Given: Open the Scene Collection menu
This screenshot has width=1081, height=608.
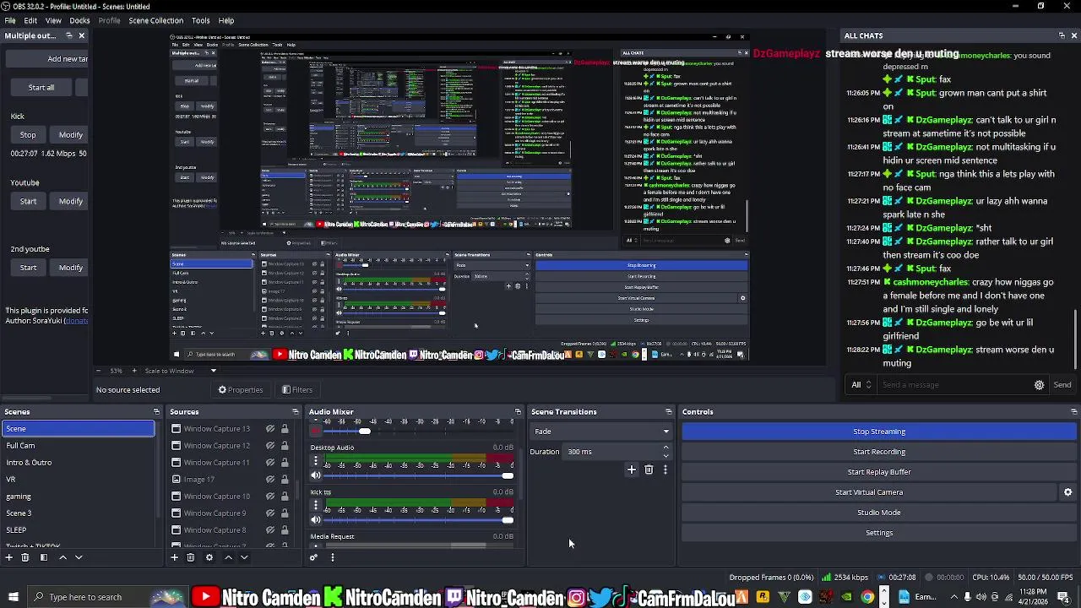Looking at the screenshot, I should tap(155, 20).
